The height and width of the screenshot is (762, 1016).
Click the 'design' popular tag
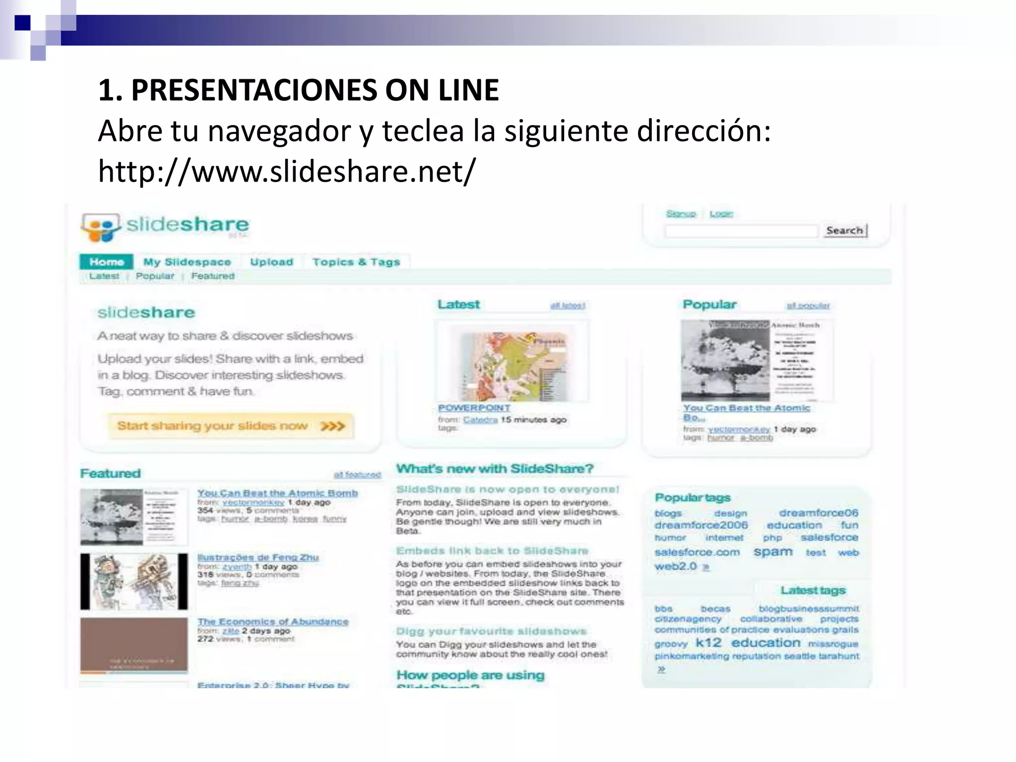(731, 513)
